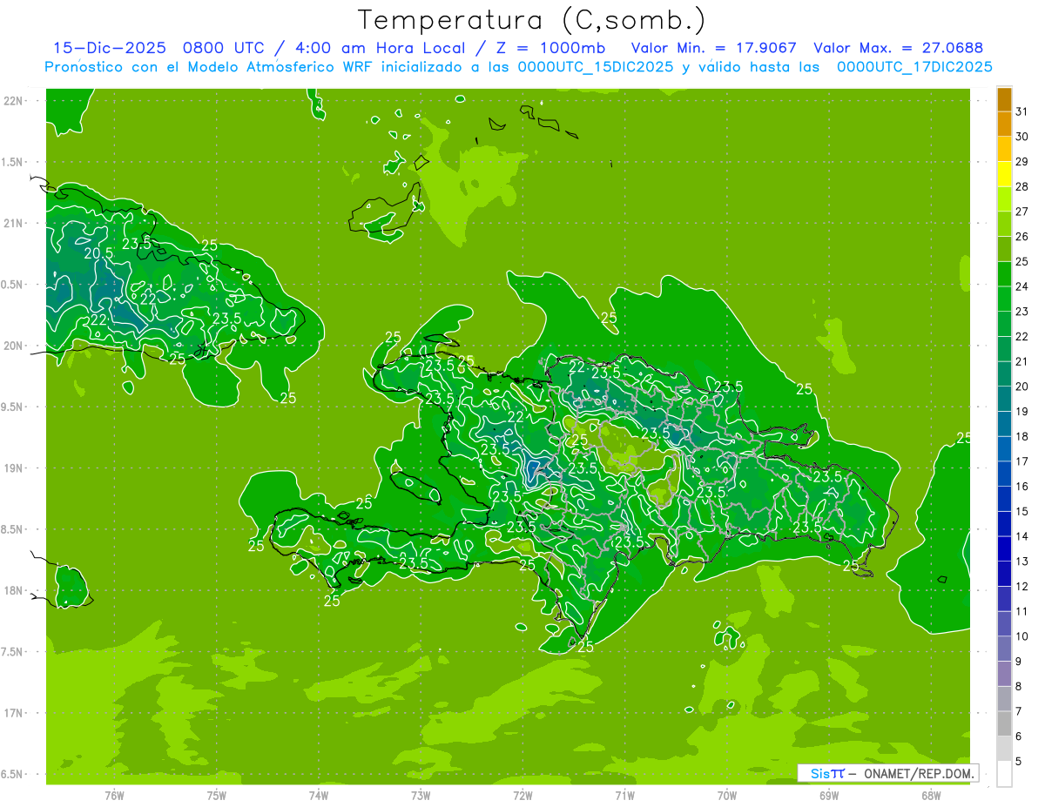Click the "22N" latitude axis label
The image size is (1045, 807).
click(x=14, y=101)
